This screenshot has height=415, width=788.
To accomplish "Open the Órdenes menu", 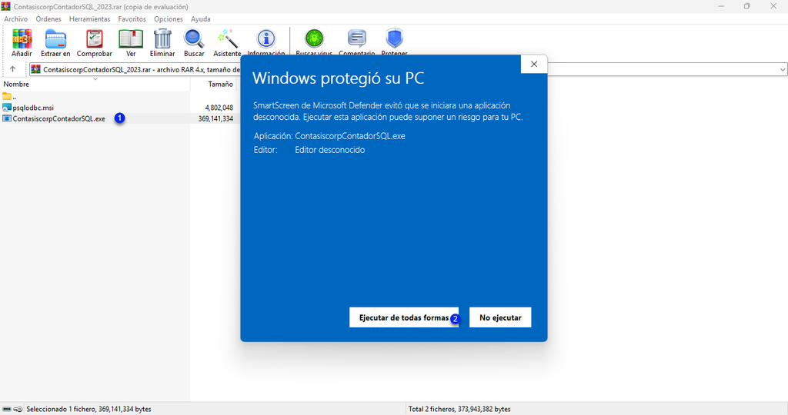I will [x=48, y=19].
